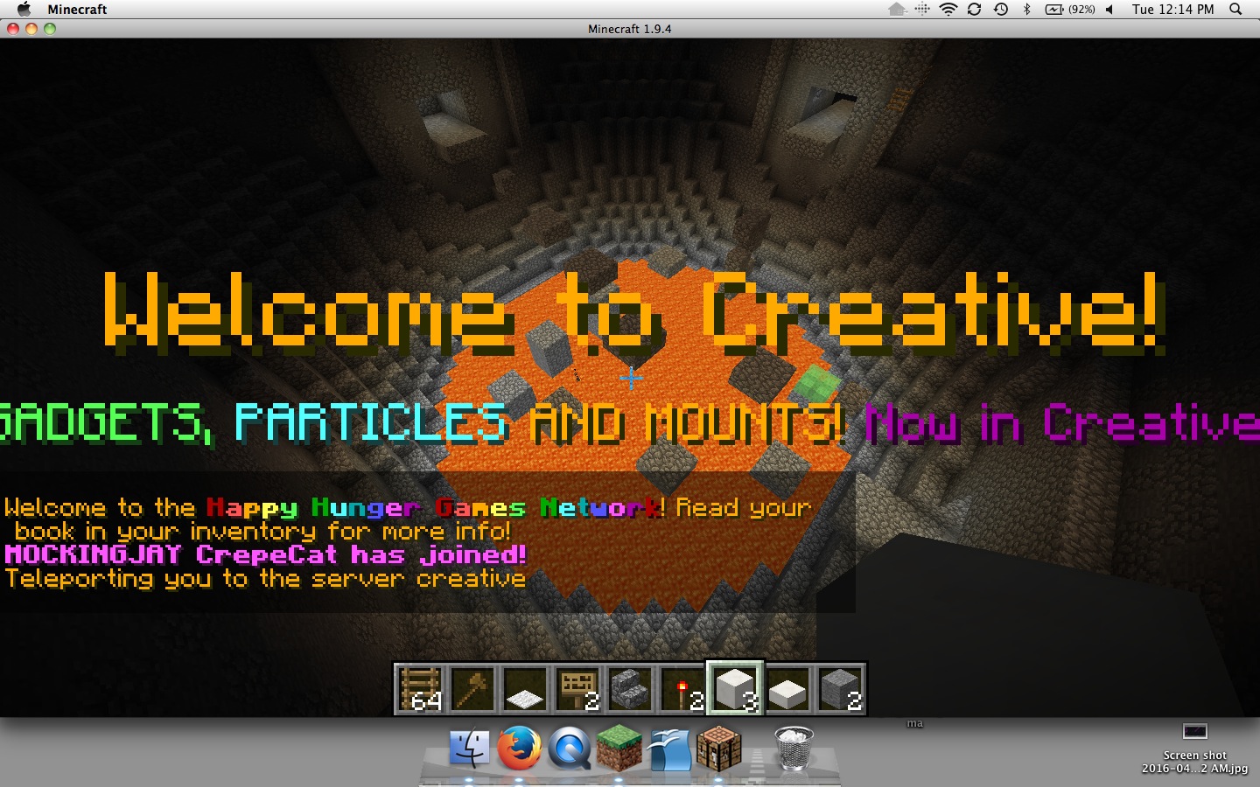The image size is (1260, 787).
Task: Click the chat line 'MOCKINGJAY CrepeCat has joined!'
Action: tap(265, 554)
